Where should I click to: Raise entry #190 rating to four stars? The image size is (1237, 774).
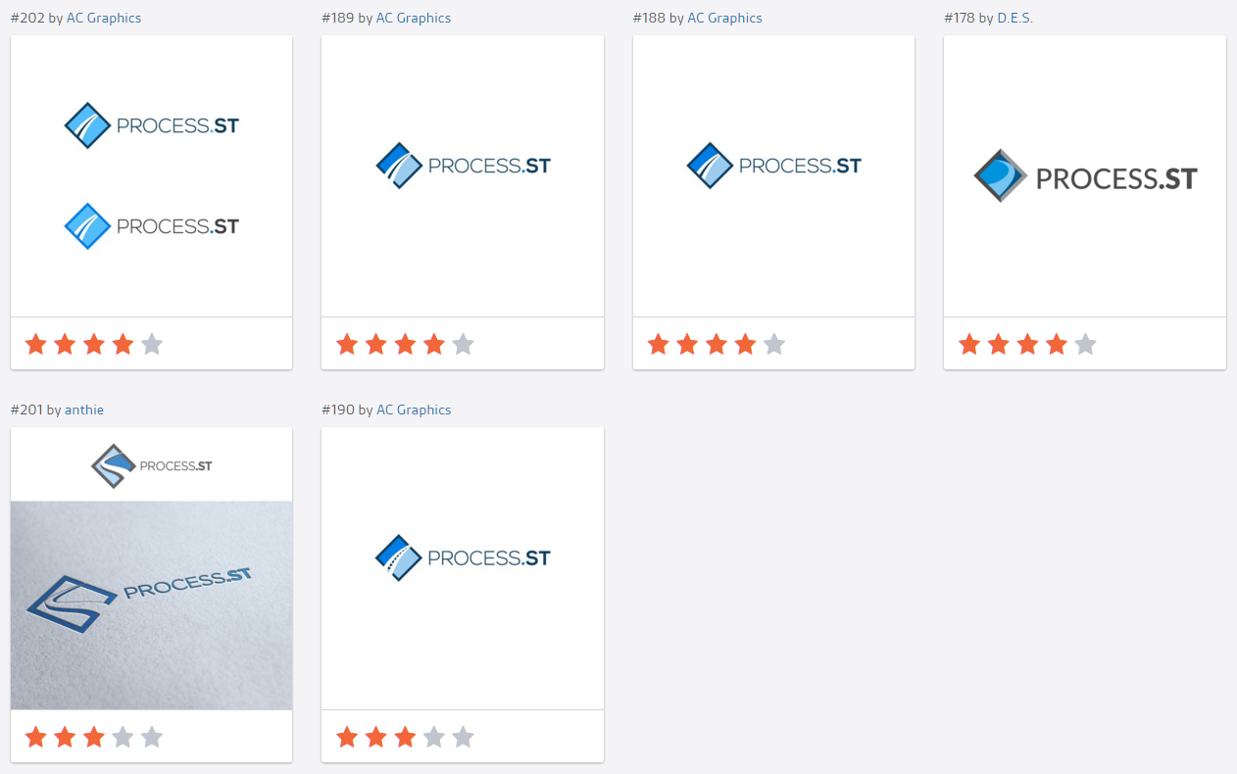click(x=434, y=737)
